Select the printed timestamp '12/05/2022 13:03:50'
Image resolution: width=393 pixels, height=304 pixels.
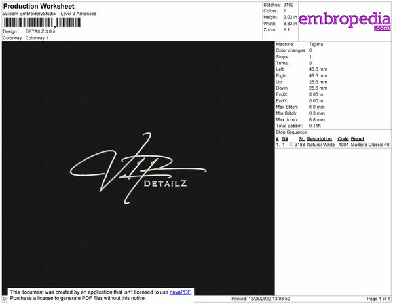click(269, 299)
